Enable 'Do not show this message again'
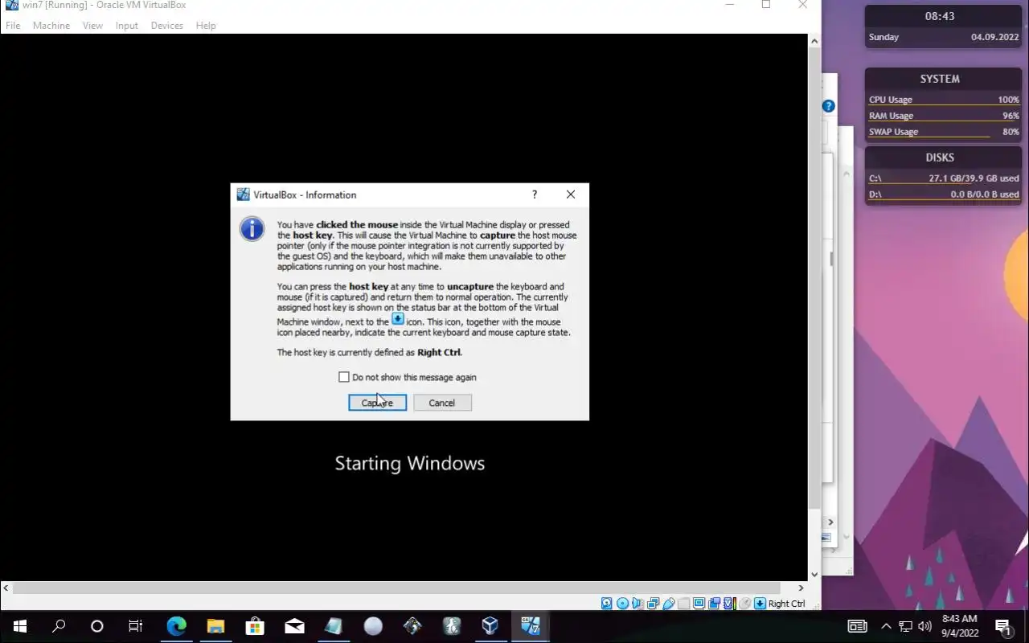The image size is (1029, 643). pyautogui.click(x=344, y=377)
